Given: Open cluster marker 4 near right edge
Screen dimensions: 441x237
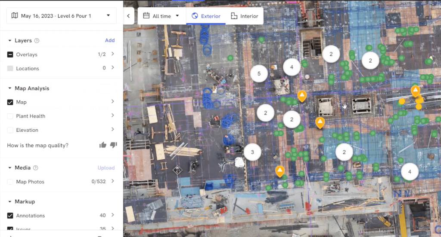Looking at the screenshot, I should tap(410, 172).
